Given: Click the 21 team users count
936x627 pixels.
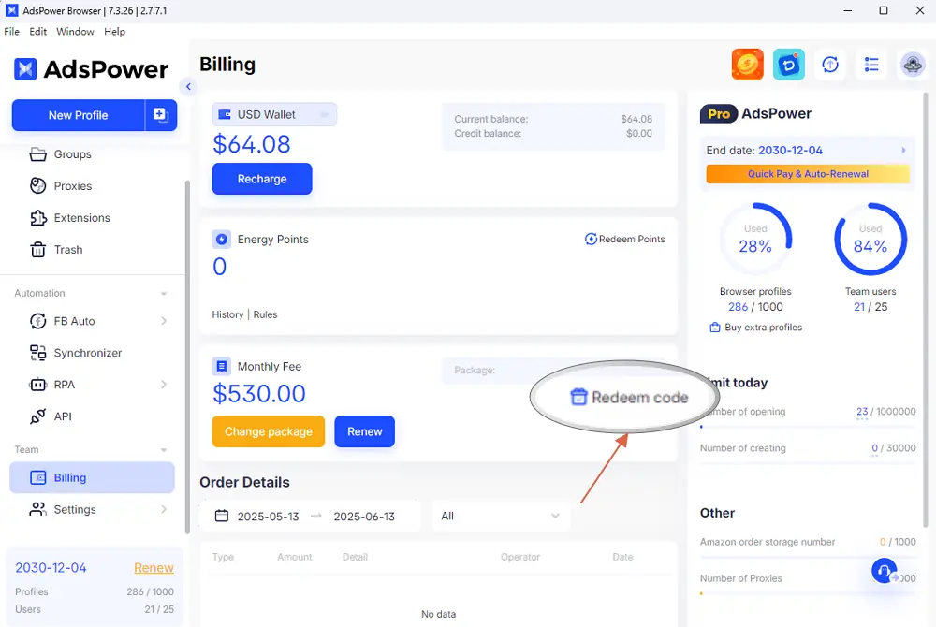Looking at the screenshot, I should point(859,307).
